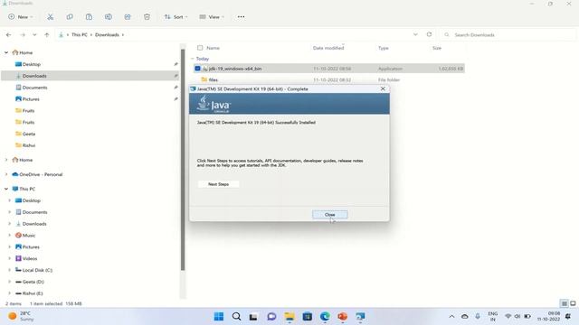This screenshot has height=325, width=579.
Task: Open the Chat app on taskbar
Action: 271,317
